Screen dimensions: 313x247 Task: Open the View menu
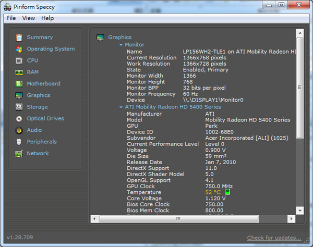(29, 18)
